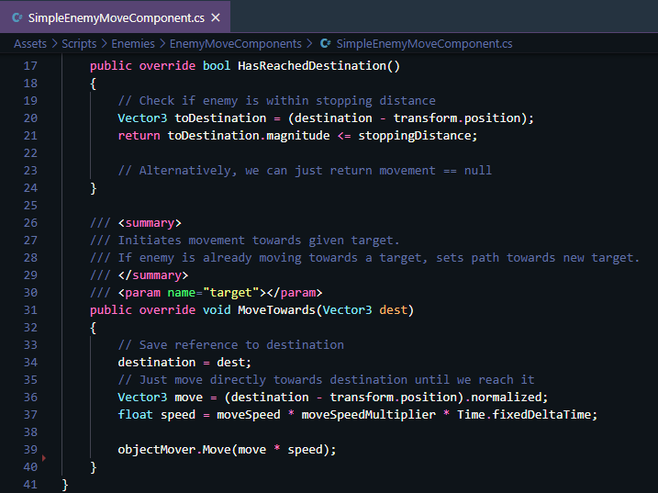This screenshot has width=658, height=493.
Task: Click the chevron after EnemyMoveComponents in breadcrumb
Action: [x=309, y=43]
